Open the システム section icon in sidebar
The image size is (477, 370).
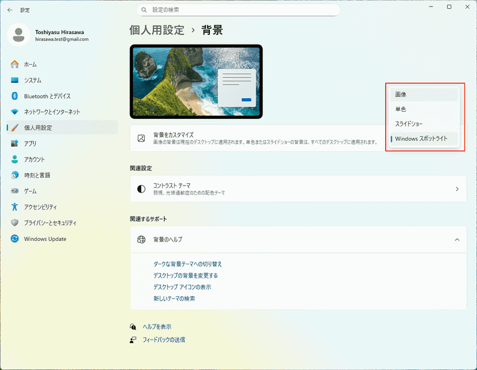point(13,80)
